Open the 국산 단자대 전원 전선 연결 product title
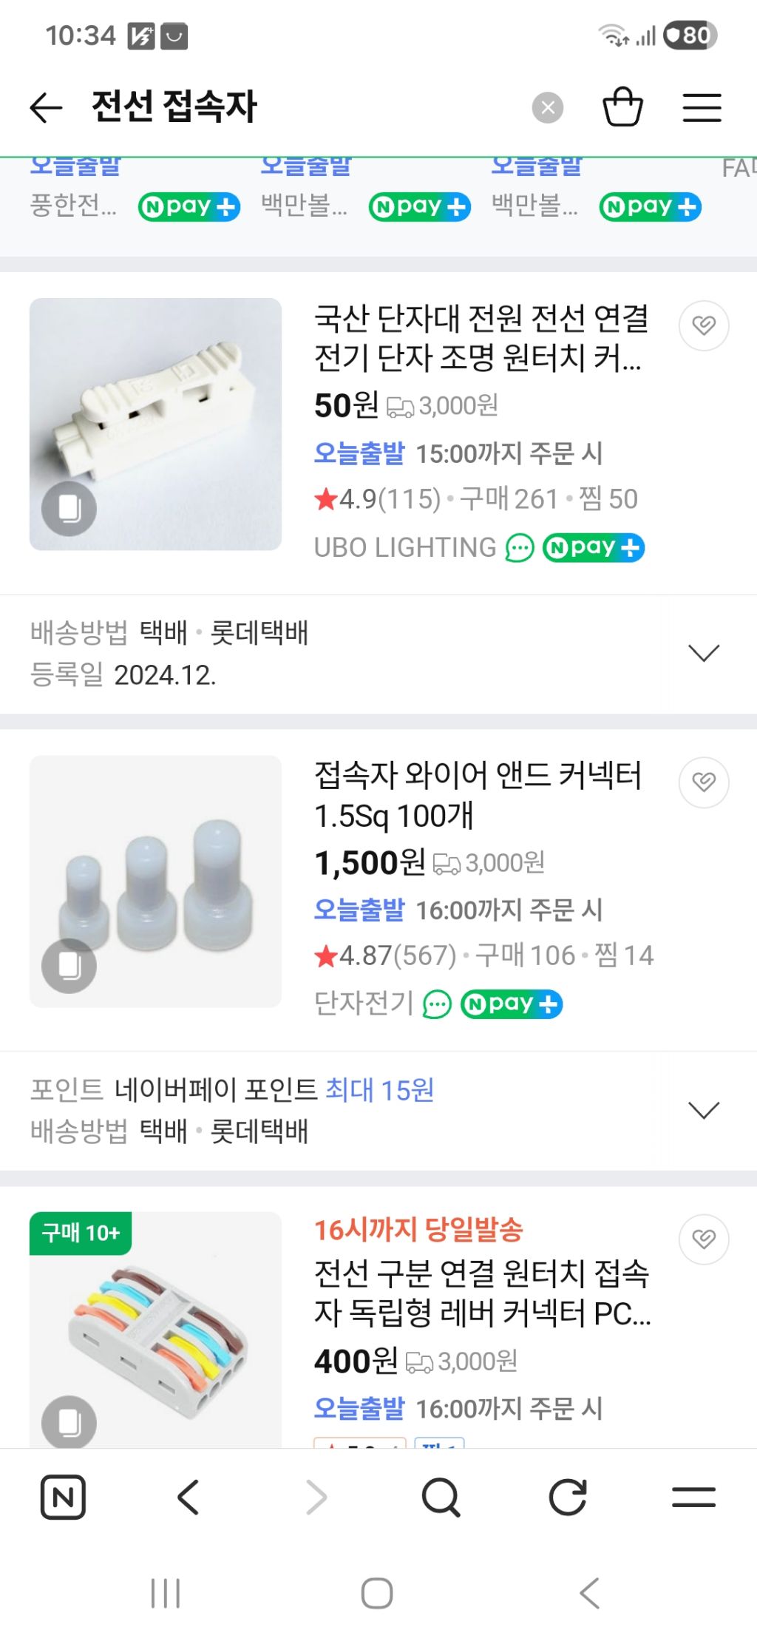757x1641 pixels. (481, 338)
